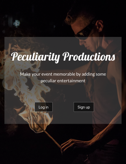Click the Log in button
The image size is (126, 164).
[x=43, y=107]
